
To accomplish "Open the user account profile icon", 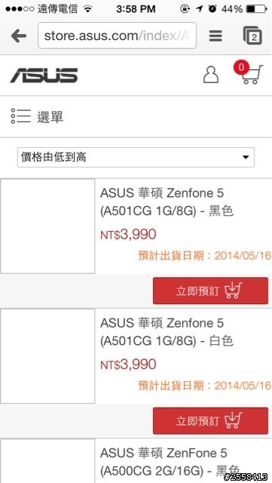I will point(211,75).
